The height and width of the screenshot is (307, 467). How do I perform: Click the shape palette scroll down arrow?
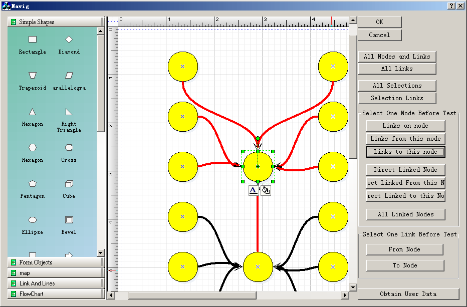coord(100,253)
